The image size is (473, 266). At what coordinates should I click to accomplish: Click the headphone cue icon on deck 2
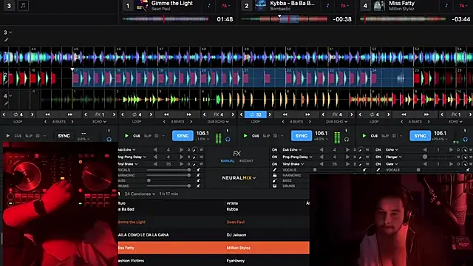[x=347, y=140]
